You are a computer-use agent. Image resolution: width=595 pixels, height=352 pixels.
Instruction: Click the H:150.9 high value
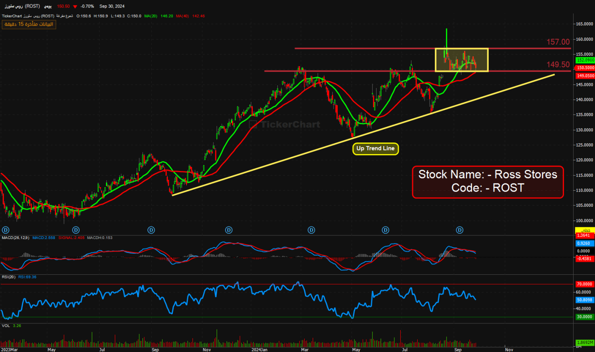[101, 16]
